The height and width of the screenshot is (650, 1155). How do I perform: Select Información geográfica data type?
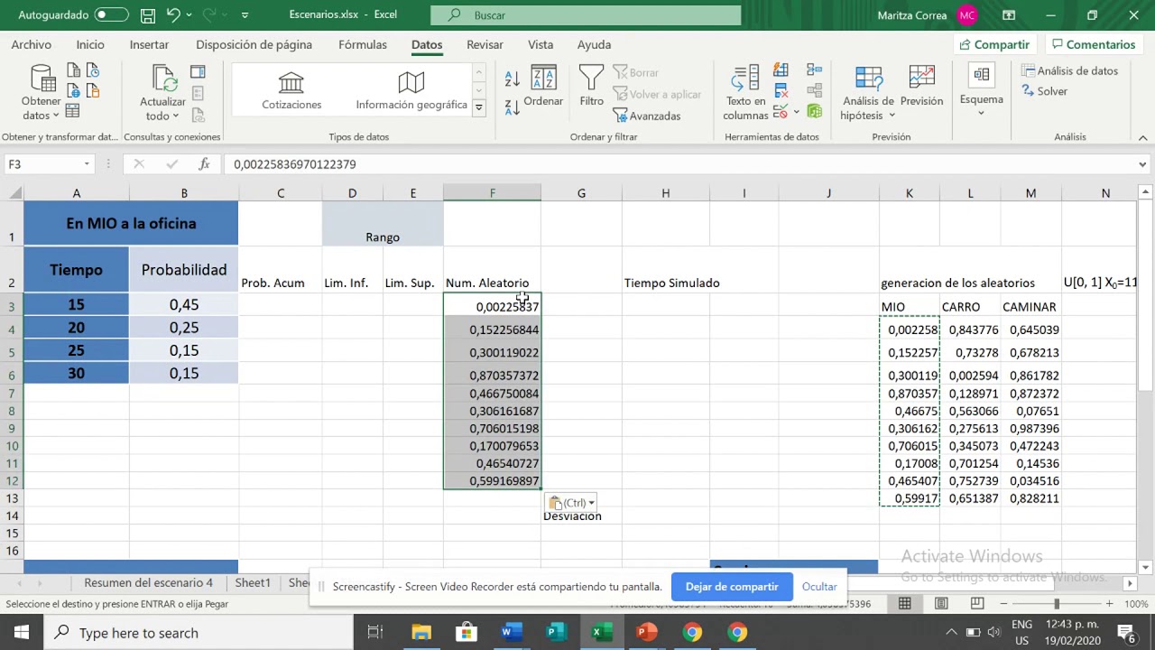(411, 91)
